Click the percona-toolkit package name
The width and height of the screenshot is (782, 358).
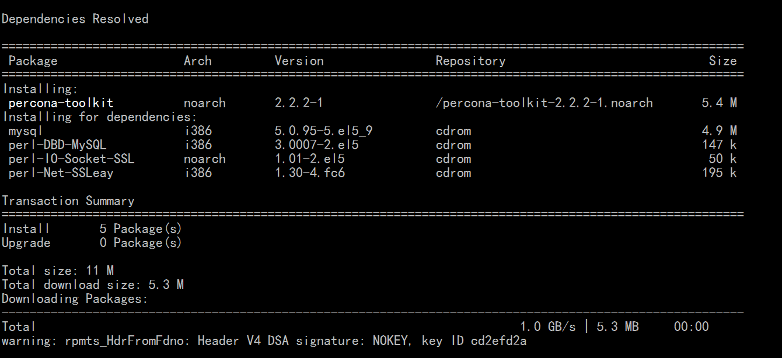pos(61,103)
